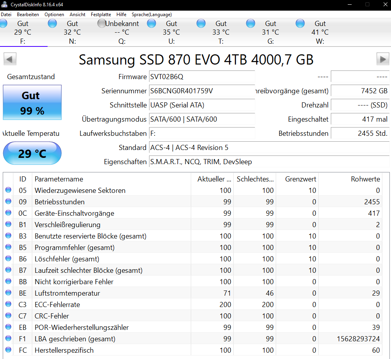Click the Seriennummer field

click(x=202, y=91)
